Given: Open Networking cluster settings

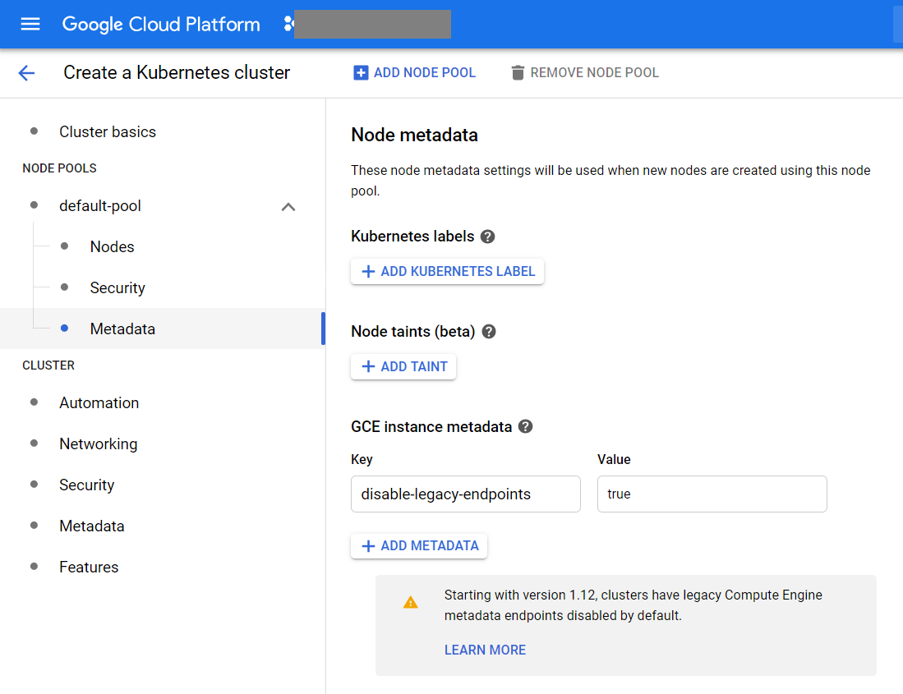Looking at the screenshot, I should click(99, 444).
